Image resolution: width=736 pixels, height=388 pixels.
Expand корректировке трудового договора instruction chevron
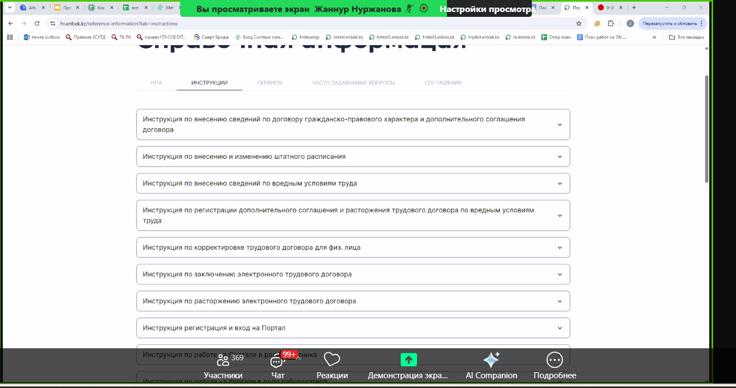pos(560,248)
